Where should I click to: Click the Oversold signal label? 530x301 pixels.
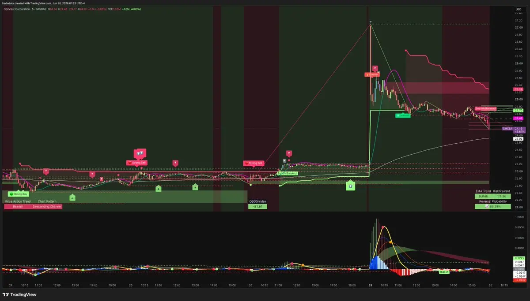point(403,115)
